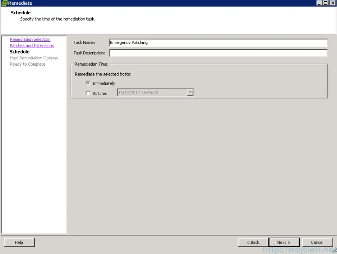Viewport: 337px width, 254px height.
Task: Select the Schedule step in the sidebar
Action: pos(19,51)
